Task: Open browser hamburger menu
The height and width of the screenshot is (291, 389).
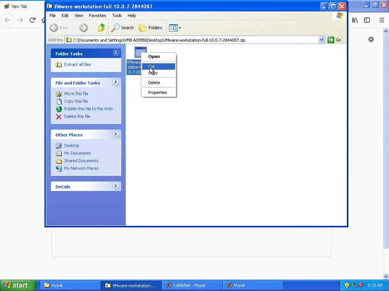Action: pos(381,20)
